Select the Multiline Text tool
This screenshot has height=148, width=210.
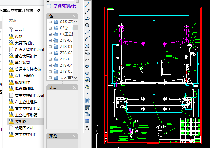(x=87, y=128)
